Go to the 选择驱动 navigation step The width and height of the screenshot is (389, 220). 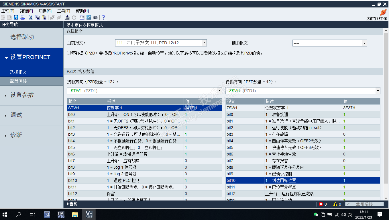coord(32,37)
